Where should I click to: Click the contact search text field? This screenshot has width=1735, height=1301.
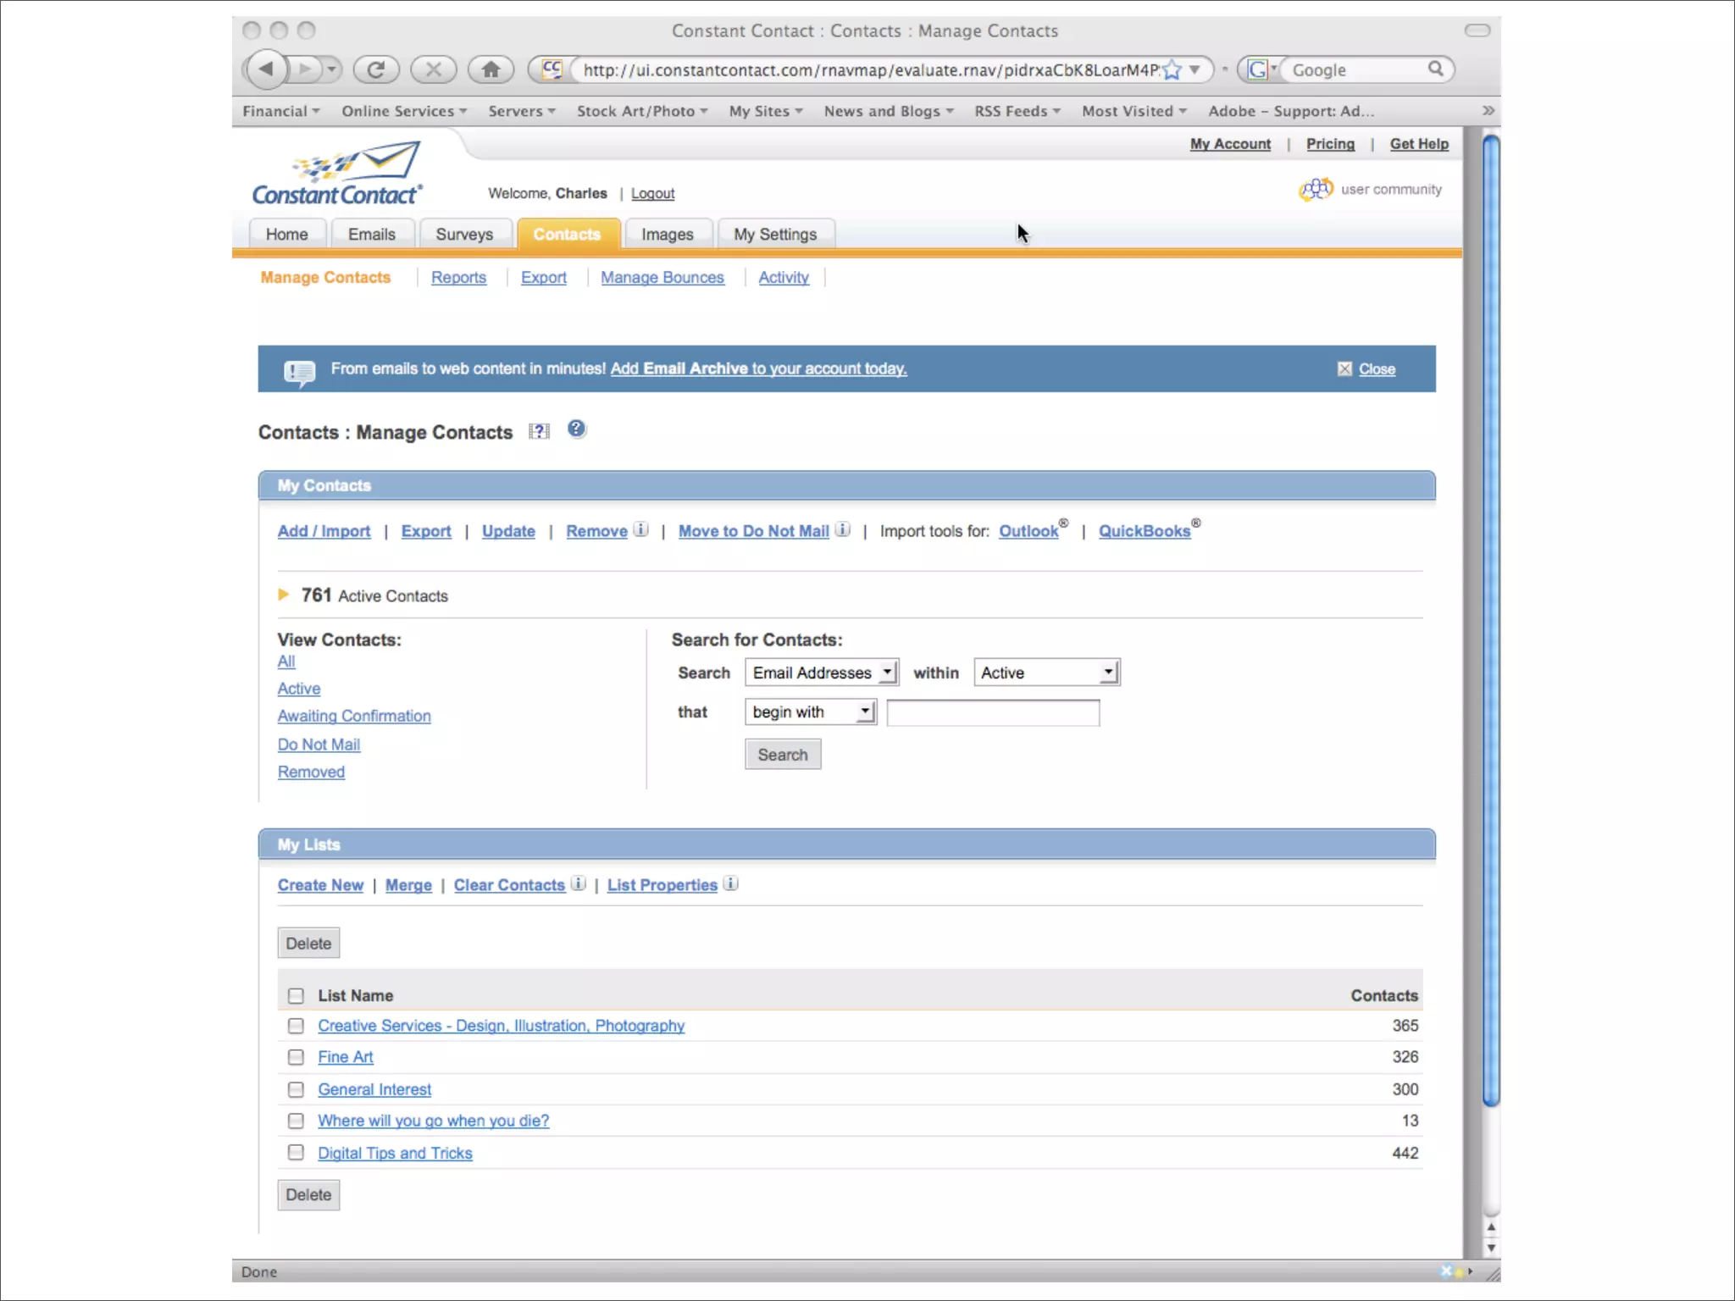click(x=993, y=713)
